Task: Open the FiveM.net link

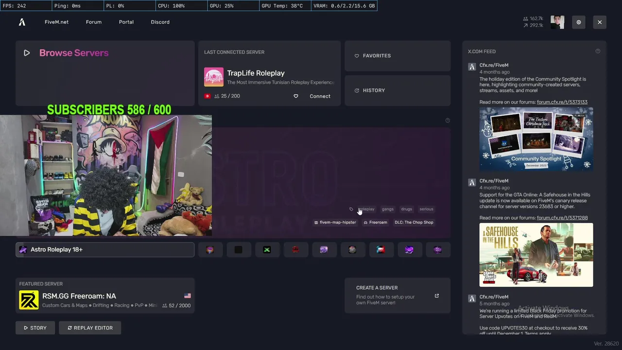Action: [56, 22]
